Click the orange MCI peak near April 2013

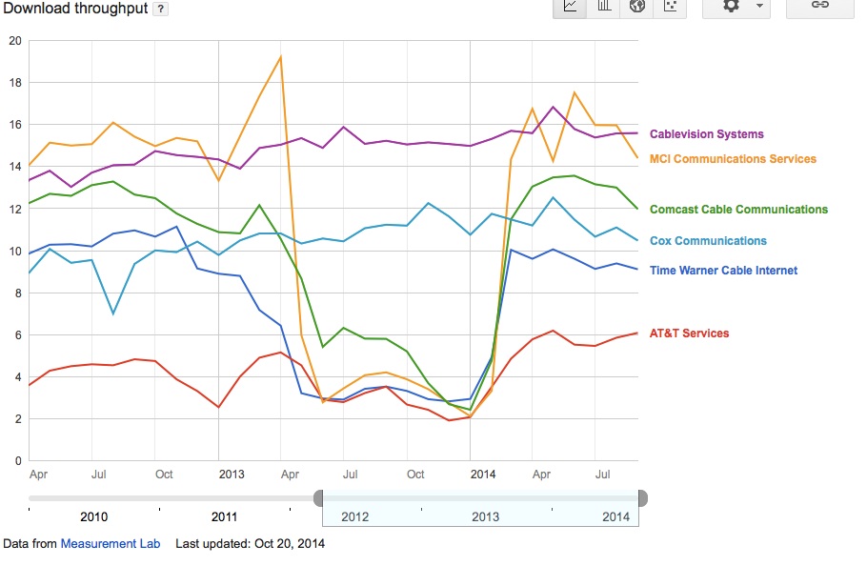pos(281,57)
